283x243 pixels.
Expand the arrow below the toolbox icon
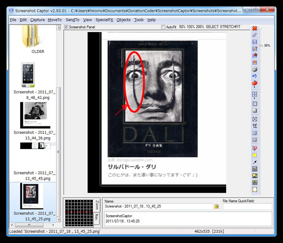coord(255,87)
